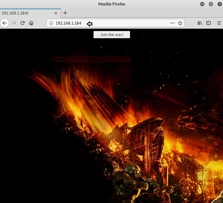Click the forward navigation arrow
This screenshot has width=223, height=203.
tap(14, 23)
